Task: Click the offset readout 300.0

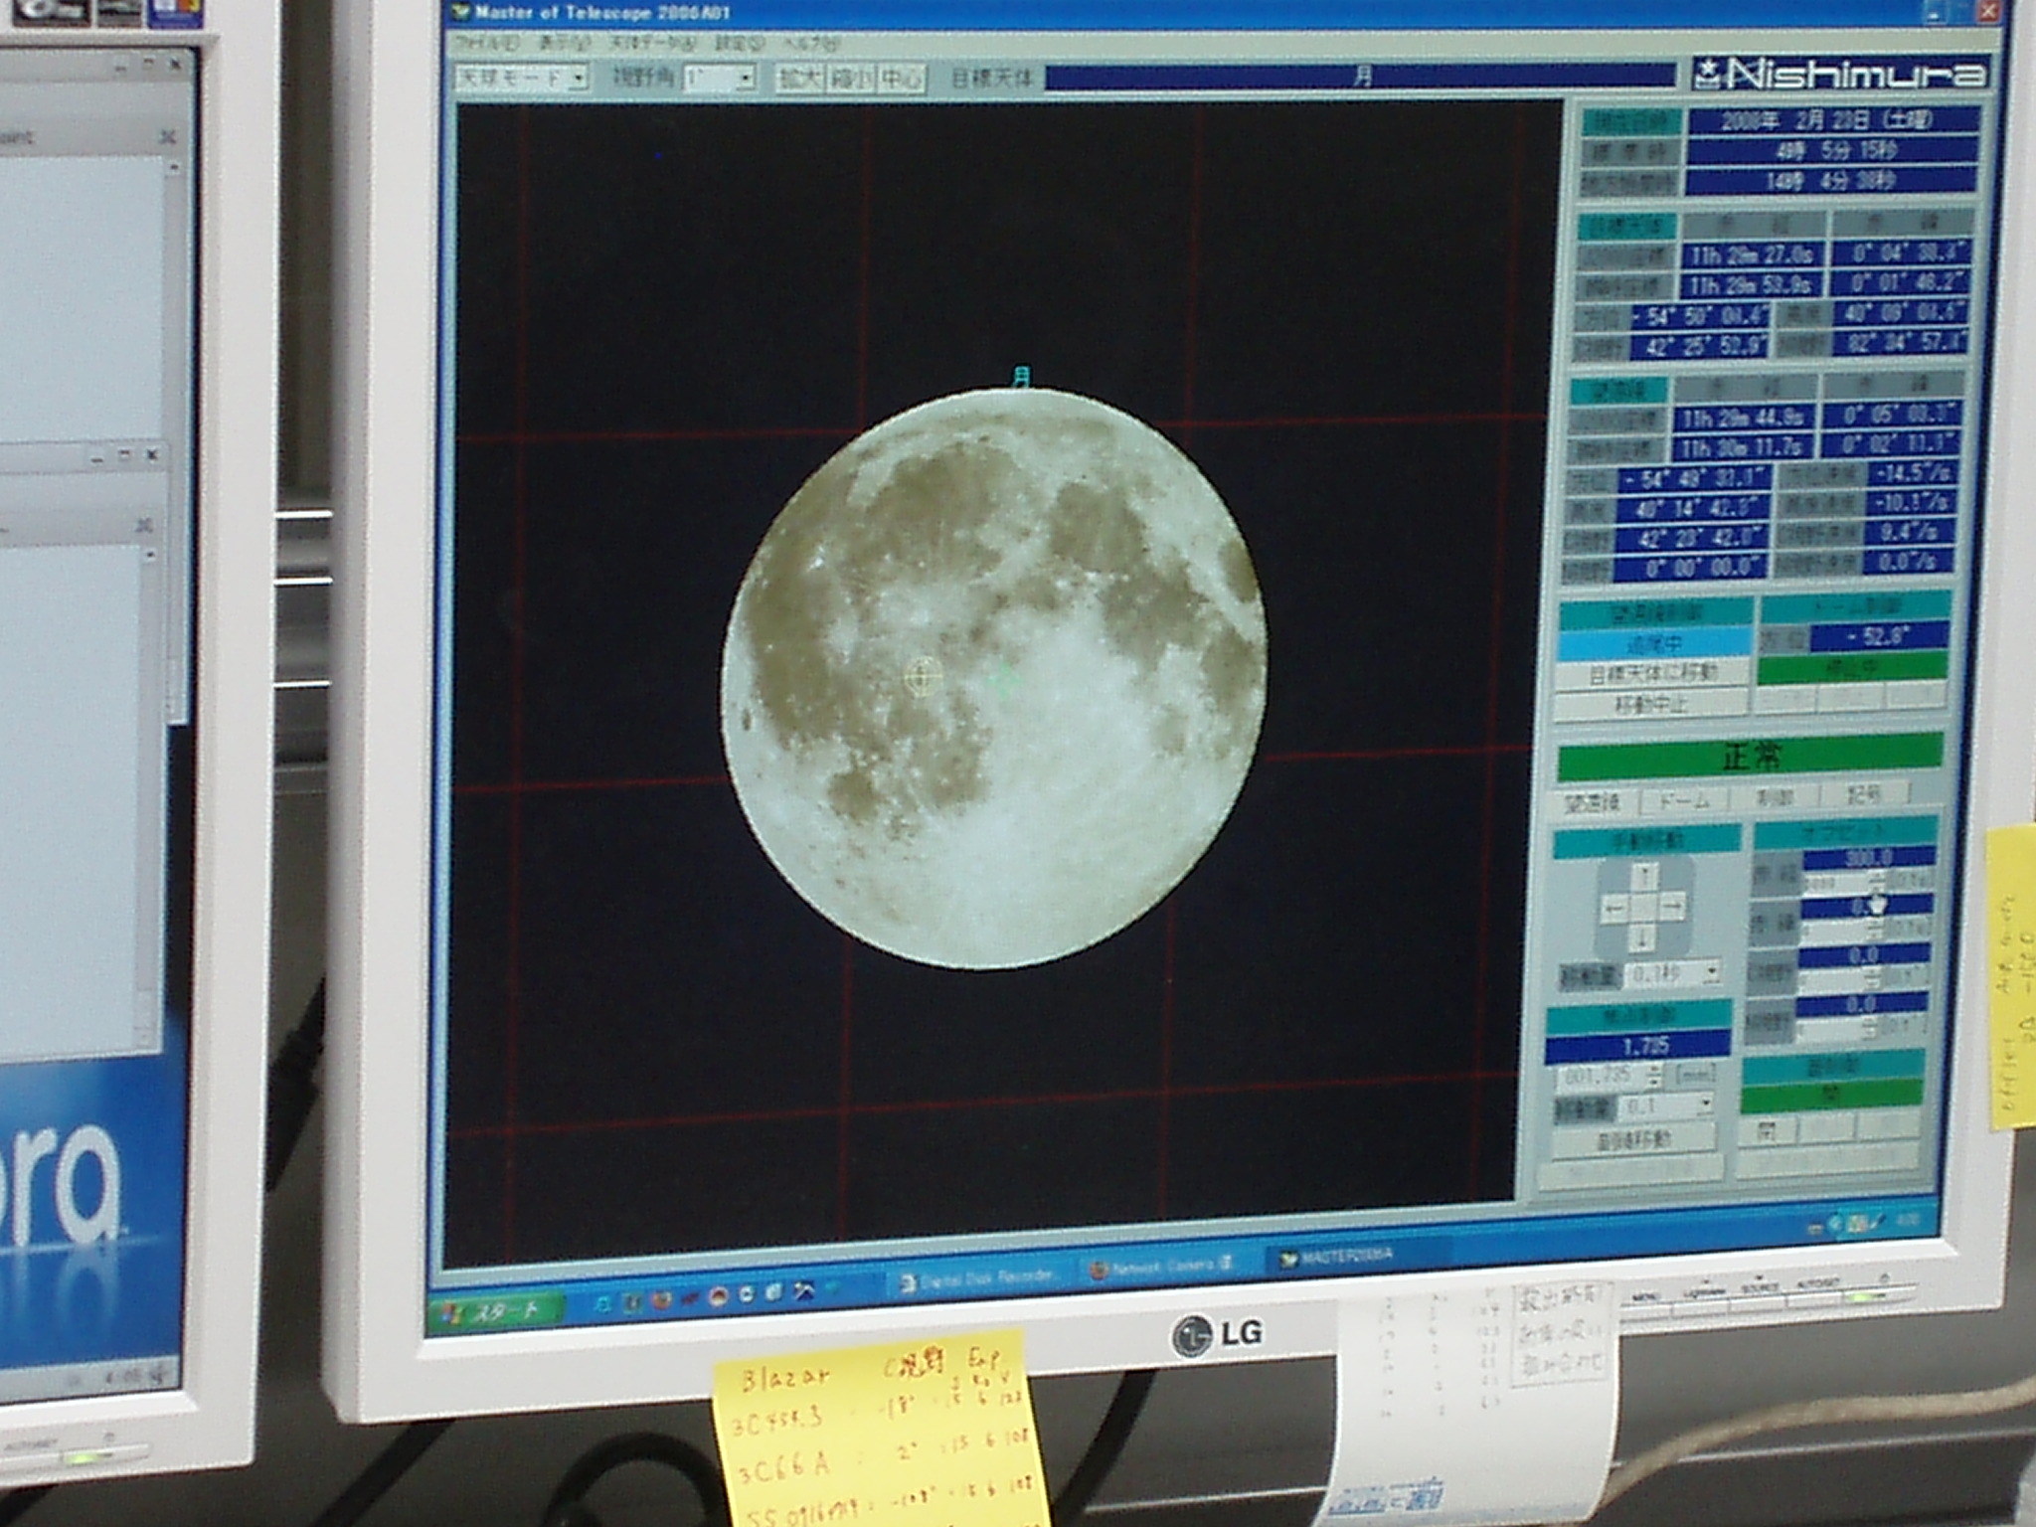Action: tap(1869, 857)
